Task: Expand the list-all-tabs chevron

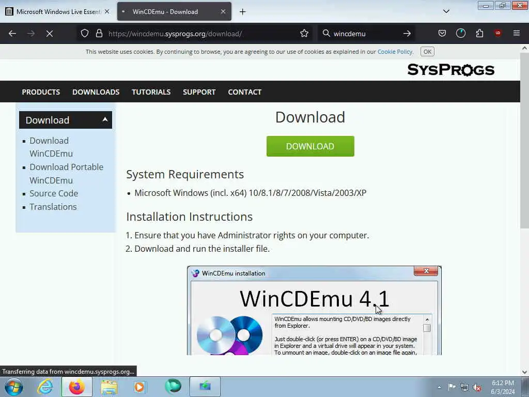Action: click(x=446, y=11)
